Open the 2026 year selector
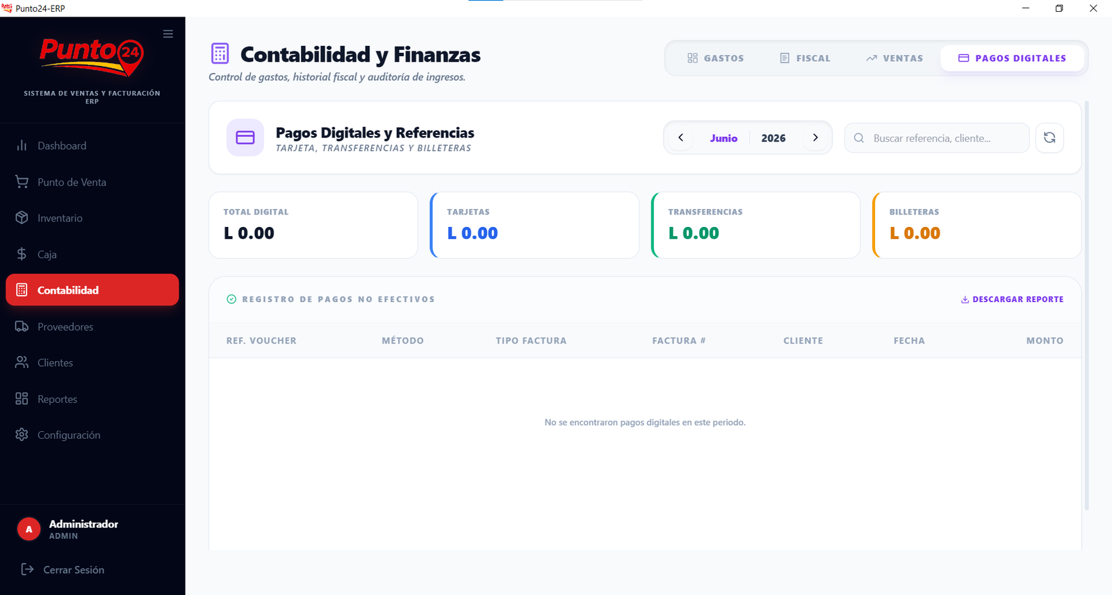1112x595 pixels. [774, 138]
